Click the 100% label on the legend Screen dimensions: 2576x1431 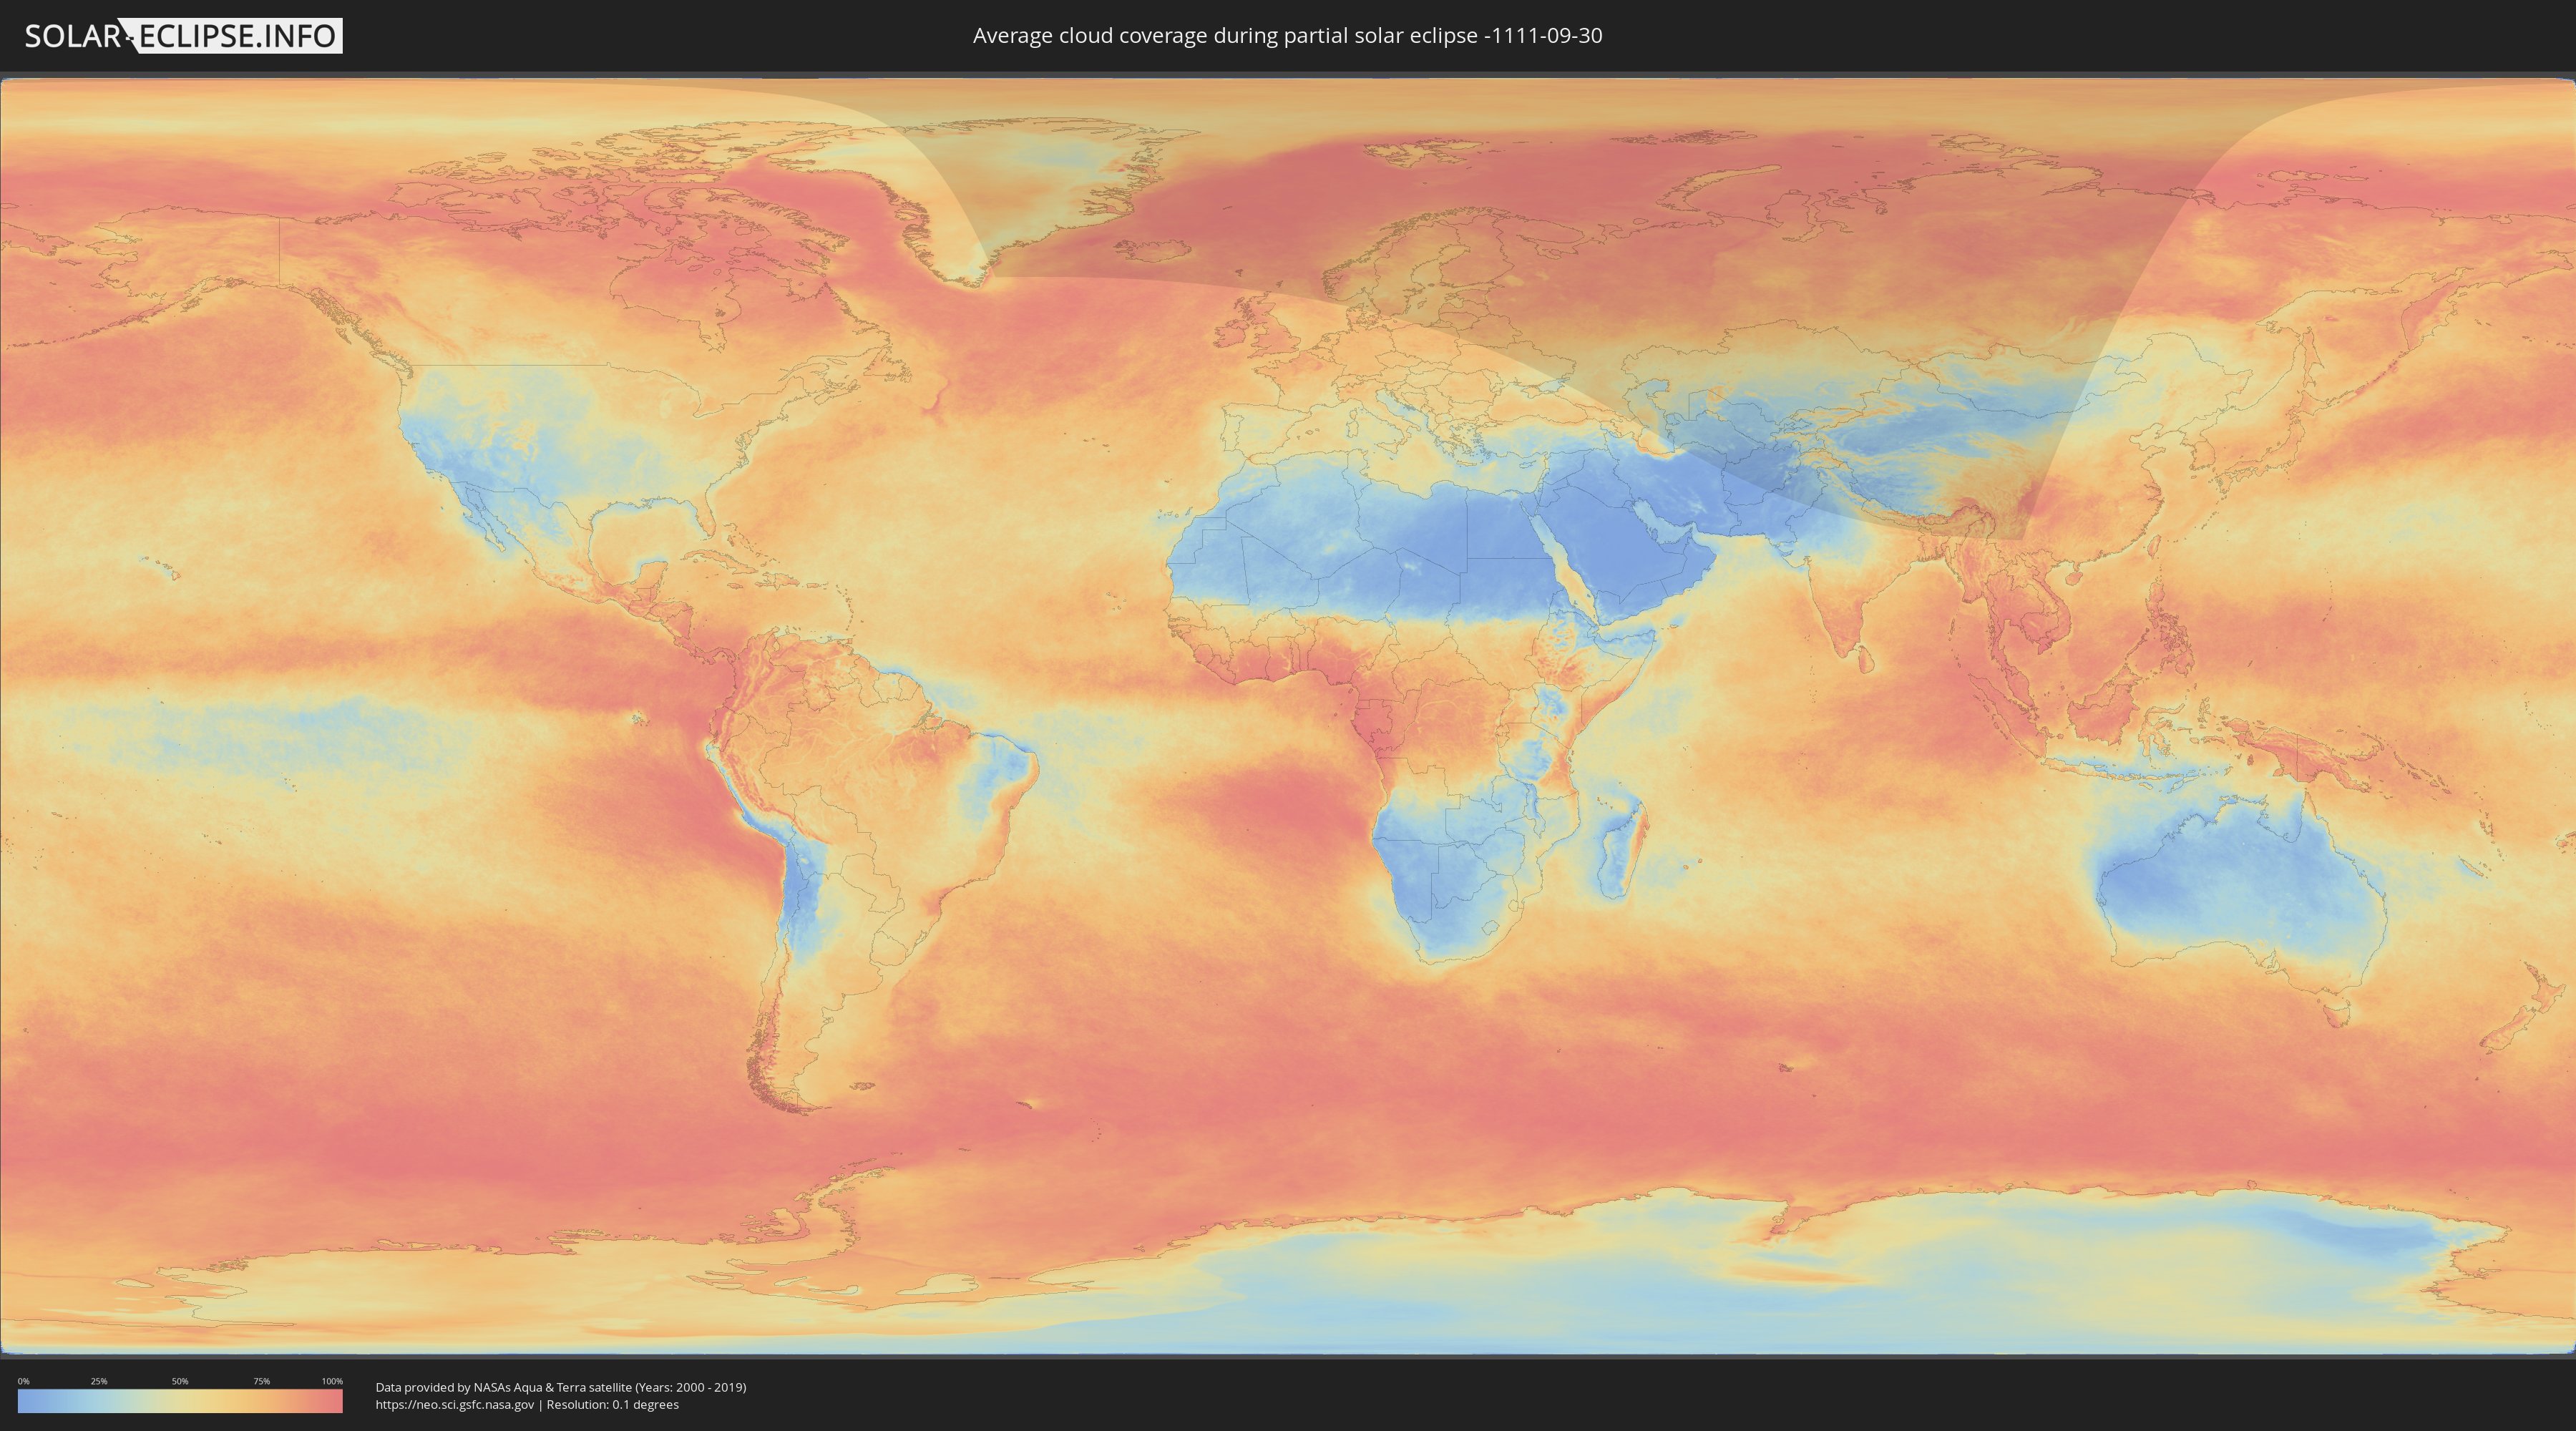332,1381
